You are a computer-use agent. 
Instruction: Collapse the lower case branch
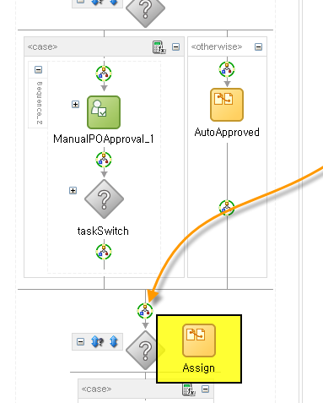(206, 389)
